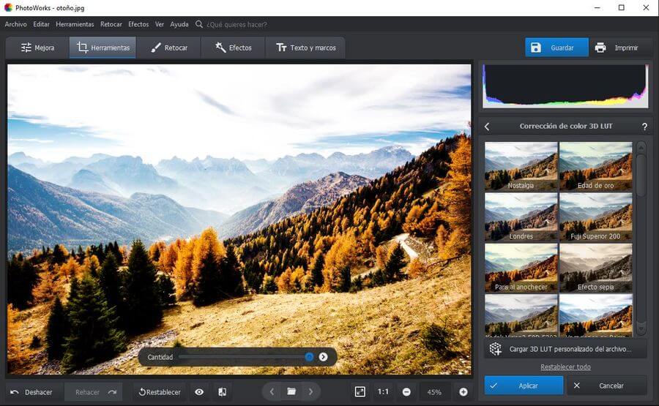The image size is (659, 406).
Task: Go to next photo arrow
Action: (x=310, y=391)
